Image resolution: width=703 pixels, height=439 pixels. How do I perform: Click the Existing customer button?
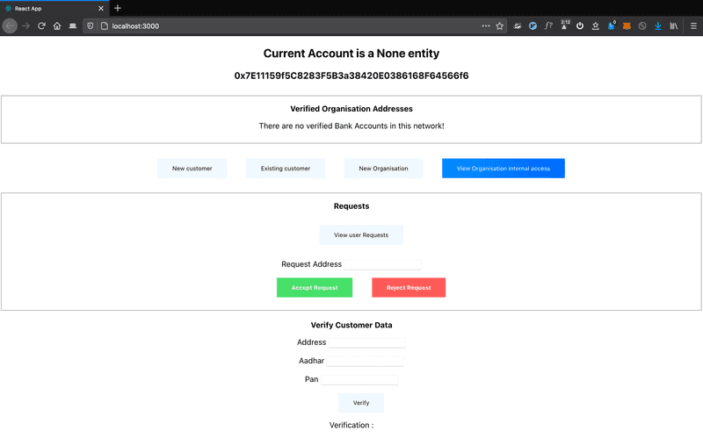pyautogui.click(x=286, y=169)
